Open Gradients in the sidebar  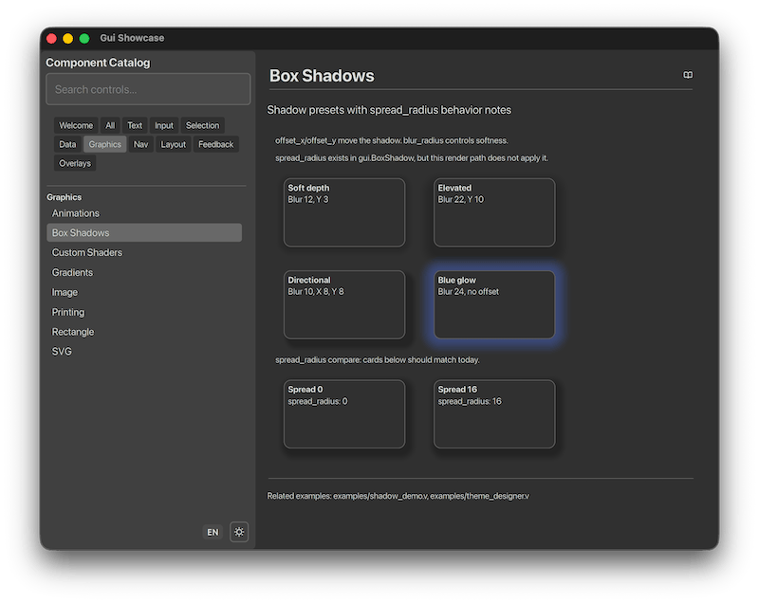pos(144,272)
